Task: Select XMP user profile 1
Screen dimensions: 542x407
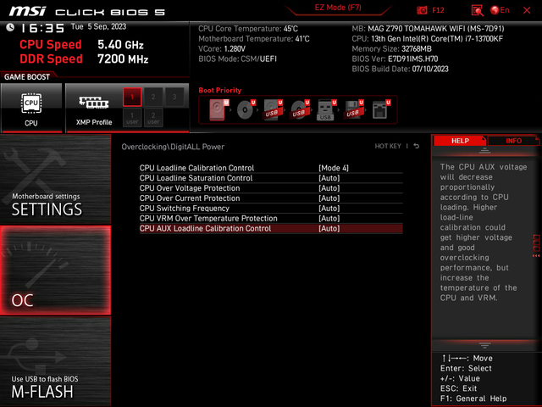Action: pyautogui.click(x=132, y=118)
